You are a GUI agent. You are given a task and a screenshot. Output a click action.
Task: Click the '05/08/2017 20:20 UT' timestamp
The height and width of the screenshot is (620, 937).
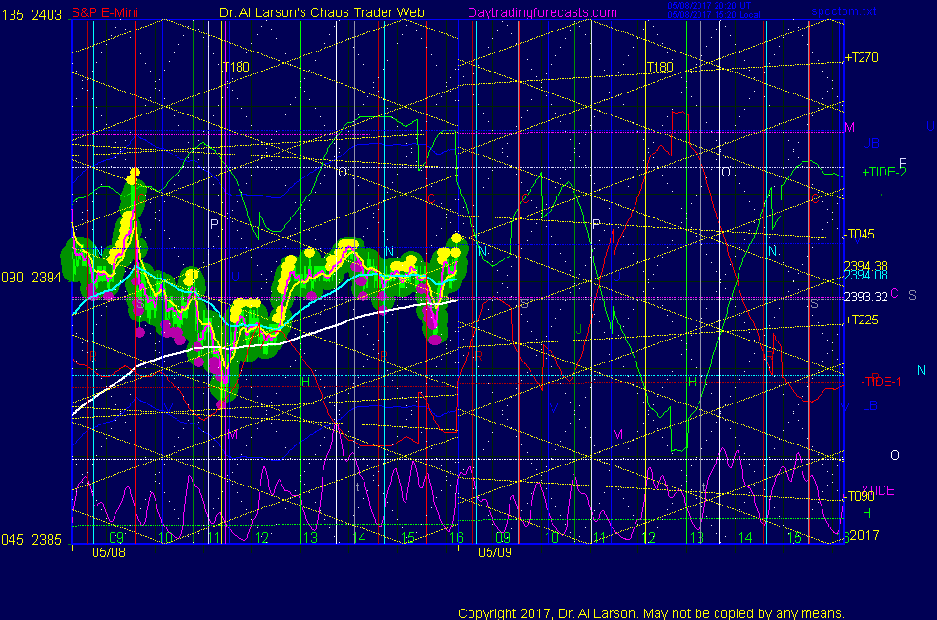(x=709, y=6)
